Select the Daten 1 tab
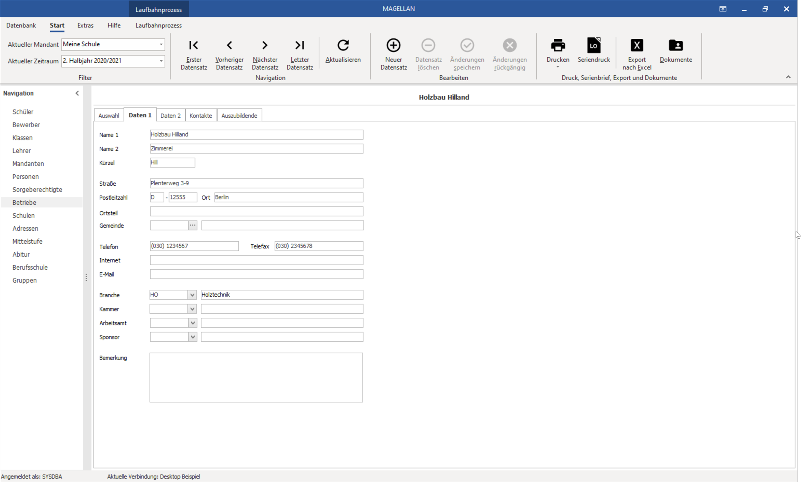Screen dimensions: 809x482 point(140,115)
